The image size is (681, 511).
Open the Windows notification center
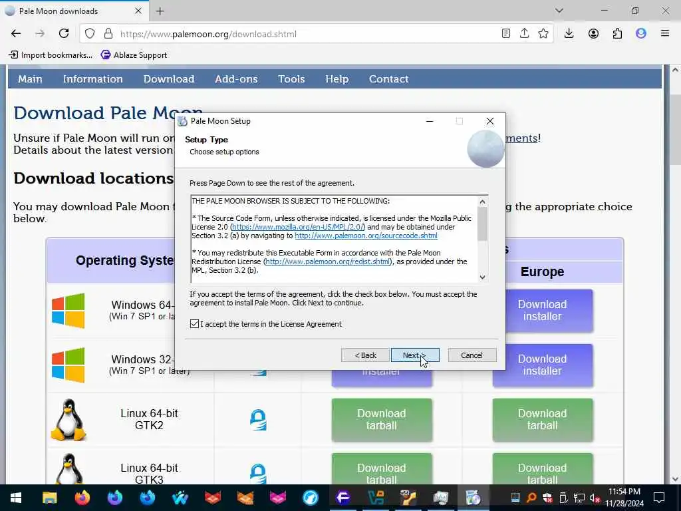pos(659,498)
